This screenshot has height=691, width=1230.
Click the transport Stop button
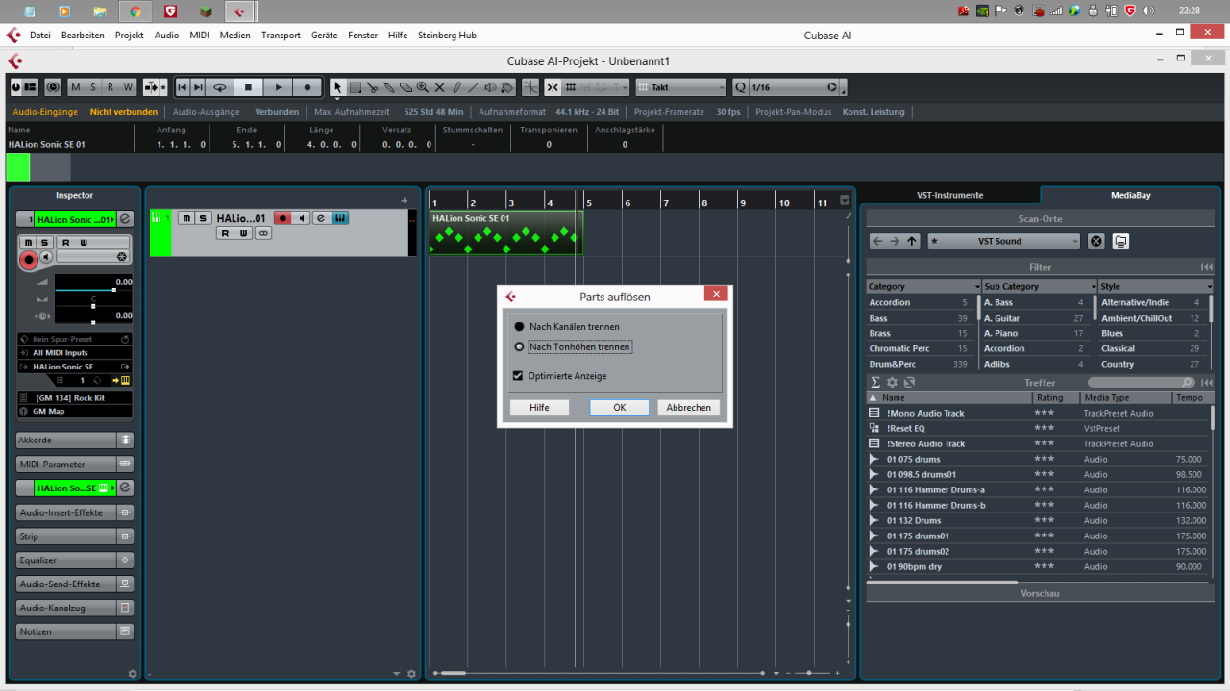click(248, 87)
